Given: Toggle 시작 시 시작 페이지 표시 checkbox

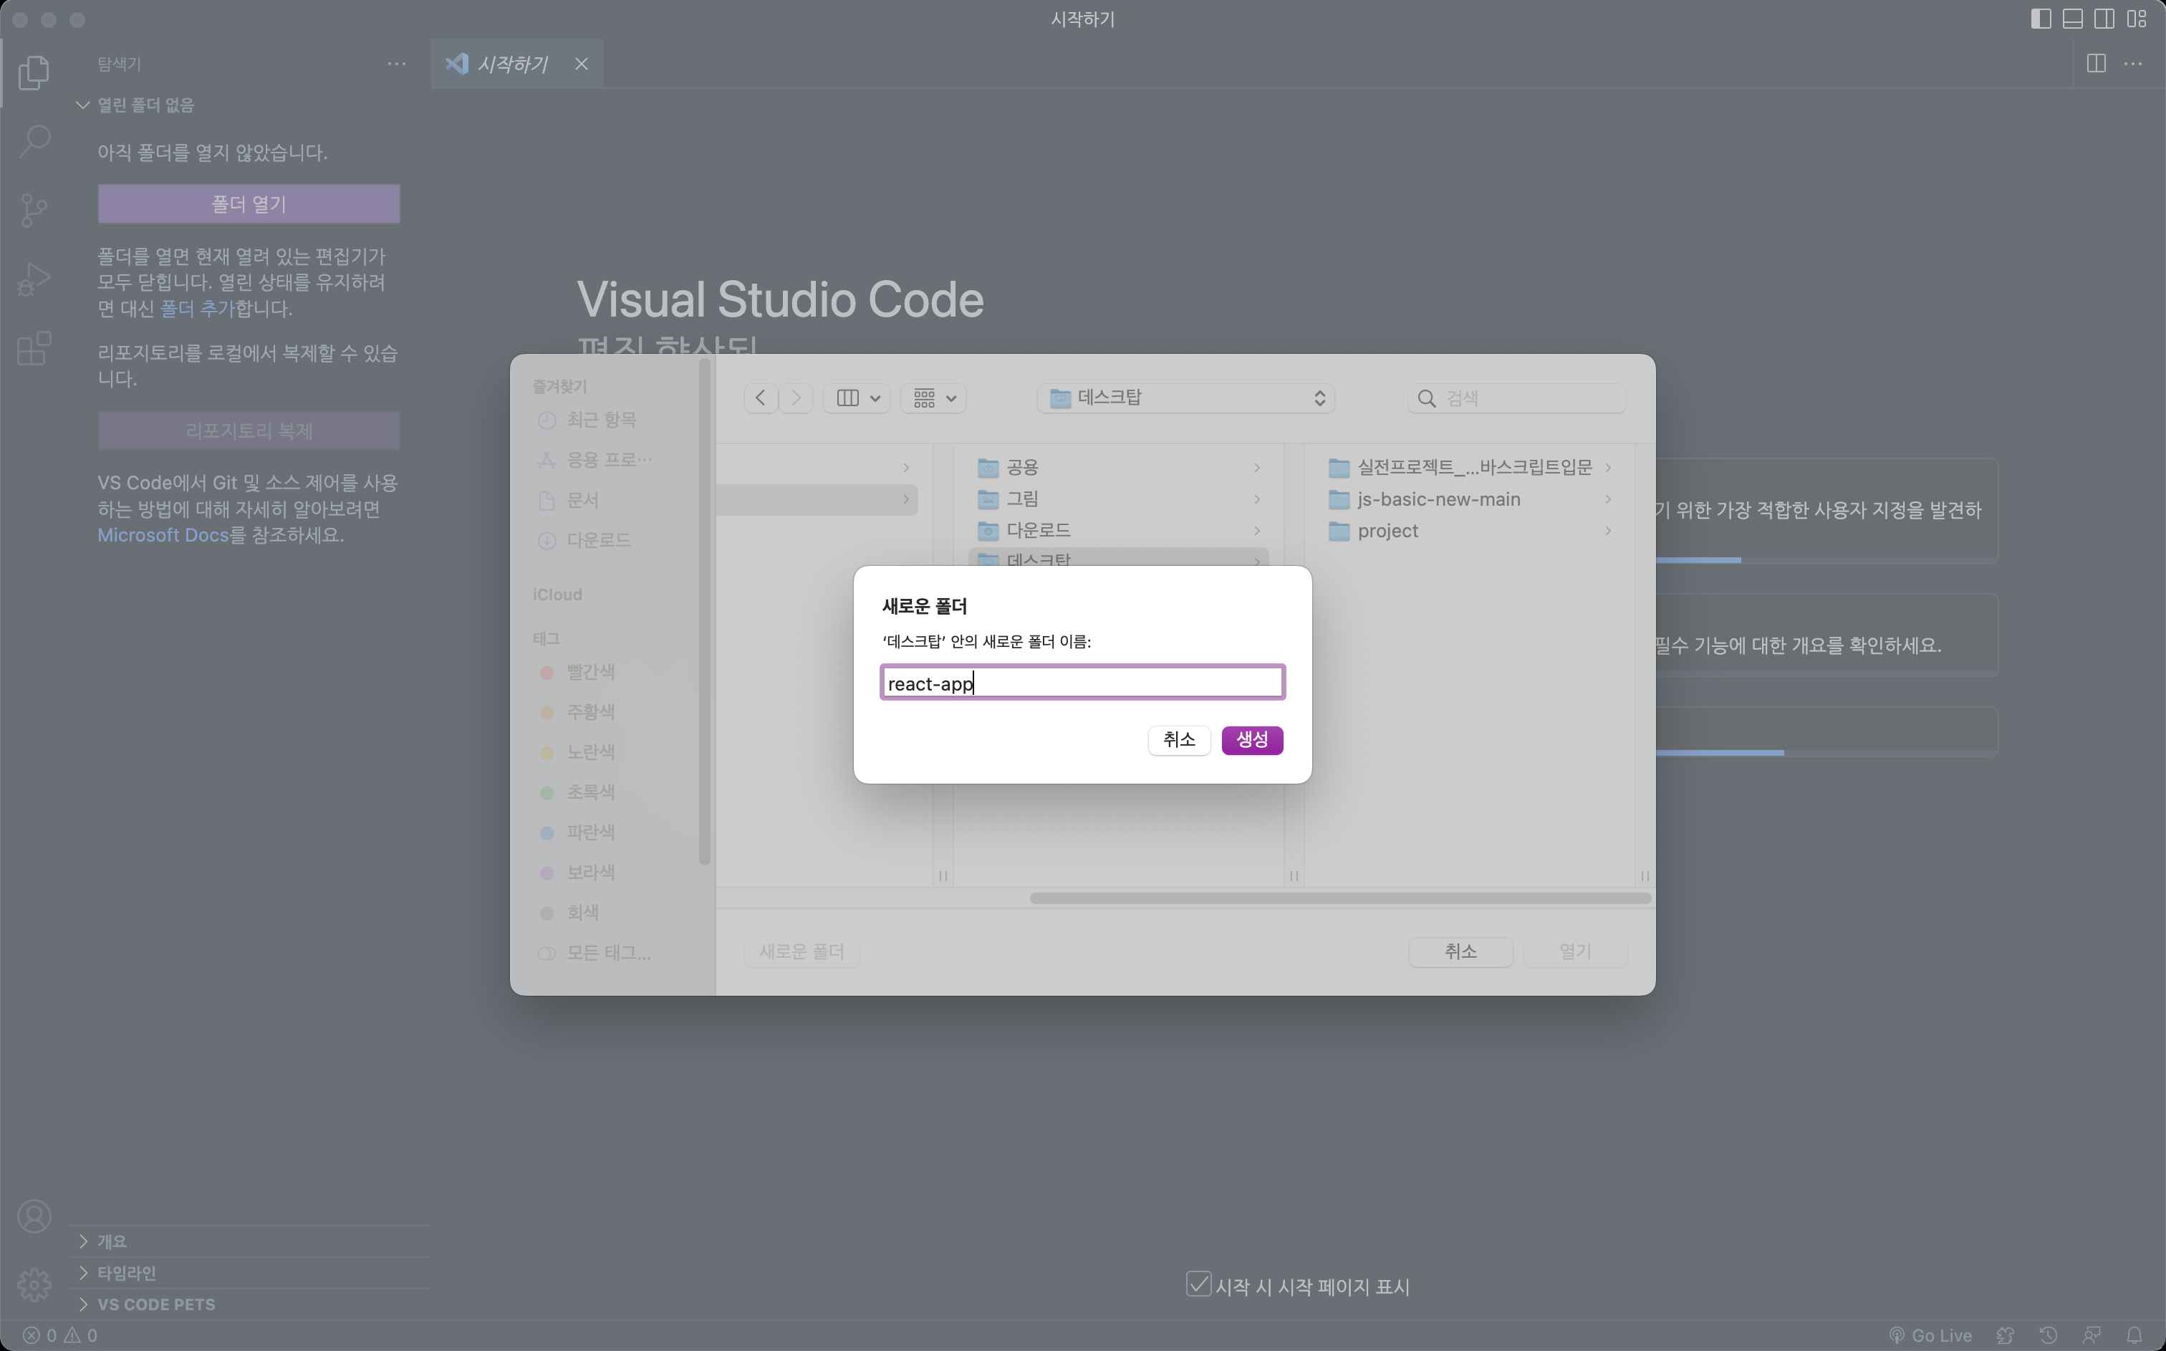Looking at the screenshot, I should [1198, 1285].
